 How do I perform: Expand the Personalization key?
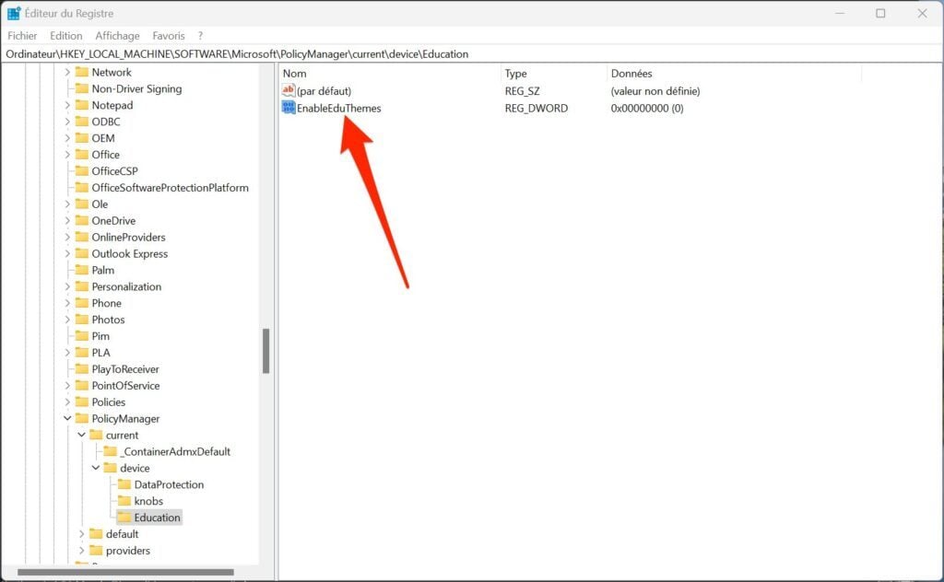[x=67, y=286]
